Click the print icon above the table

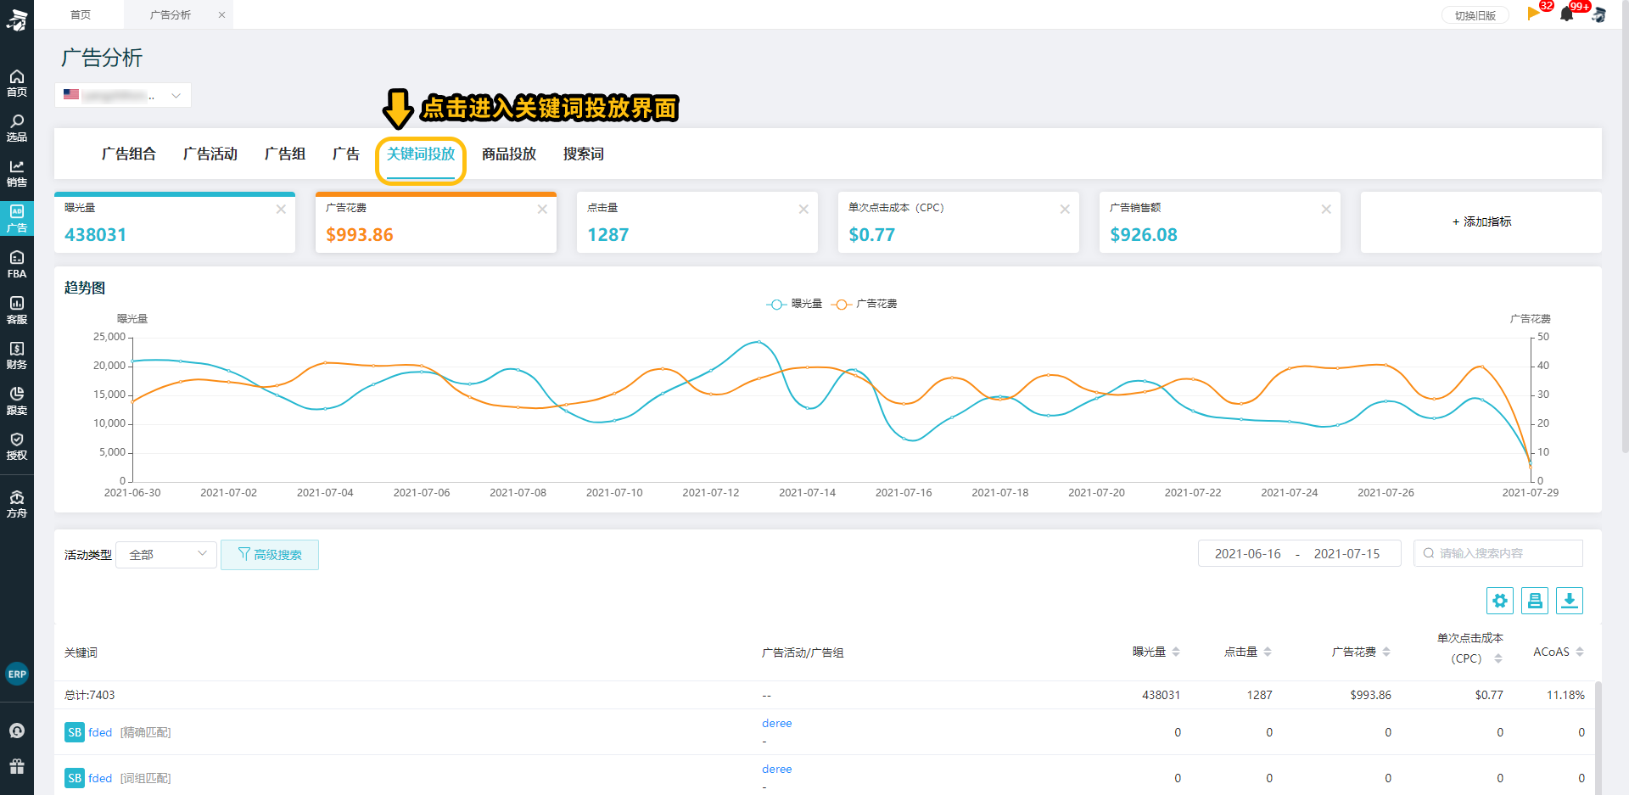(1535, 601)
